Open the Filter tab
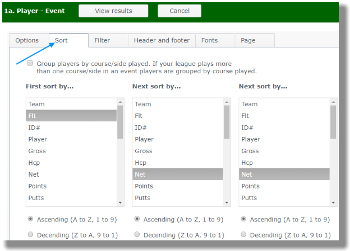Image resolution: width=350 pixels, height=251 pixels. [102, 40]
